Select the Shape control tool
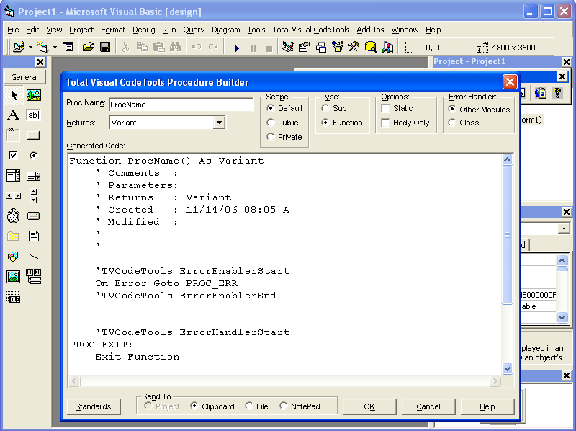Viewport: 576px width, 431px height. pyautogui.click(x=14, y=257)
